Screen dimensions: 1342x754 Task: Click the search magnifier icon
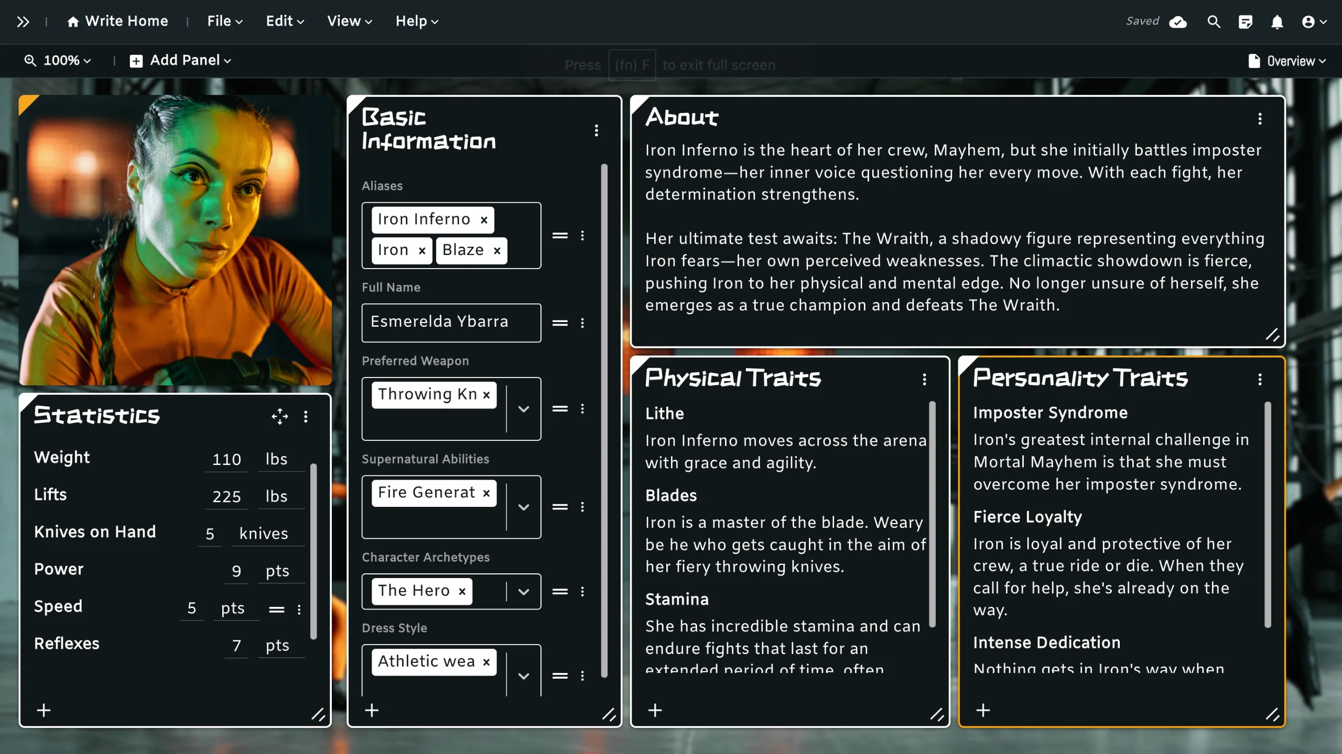[x=1214, y=21]
